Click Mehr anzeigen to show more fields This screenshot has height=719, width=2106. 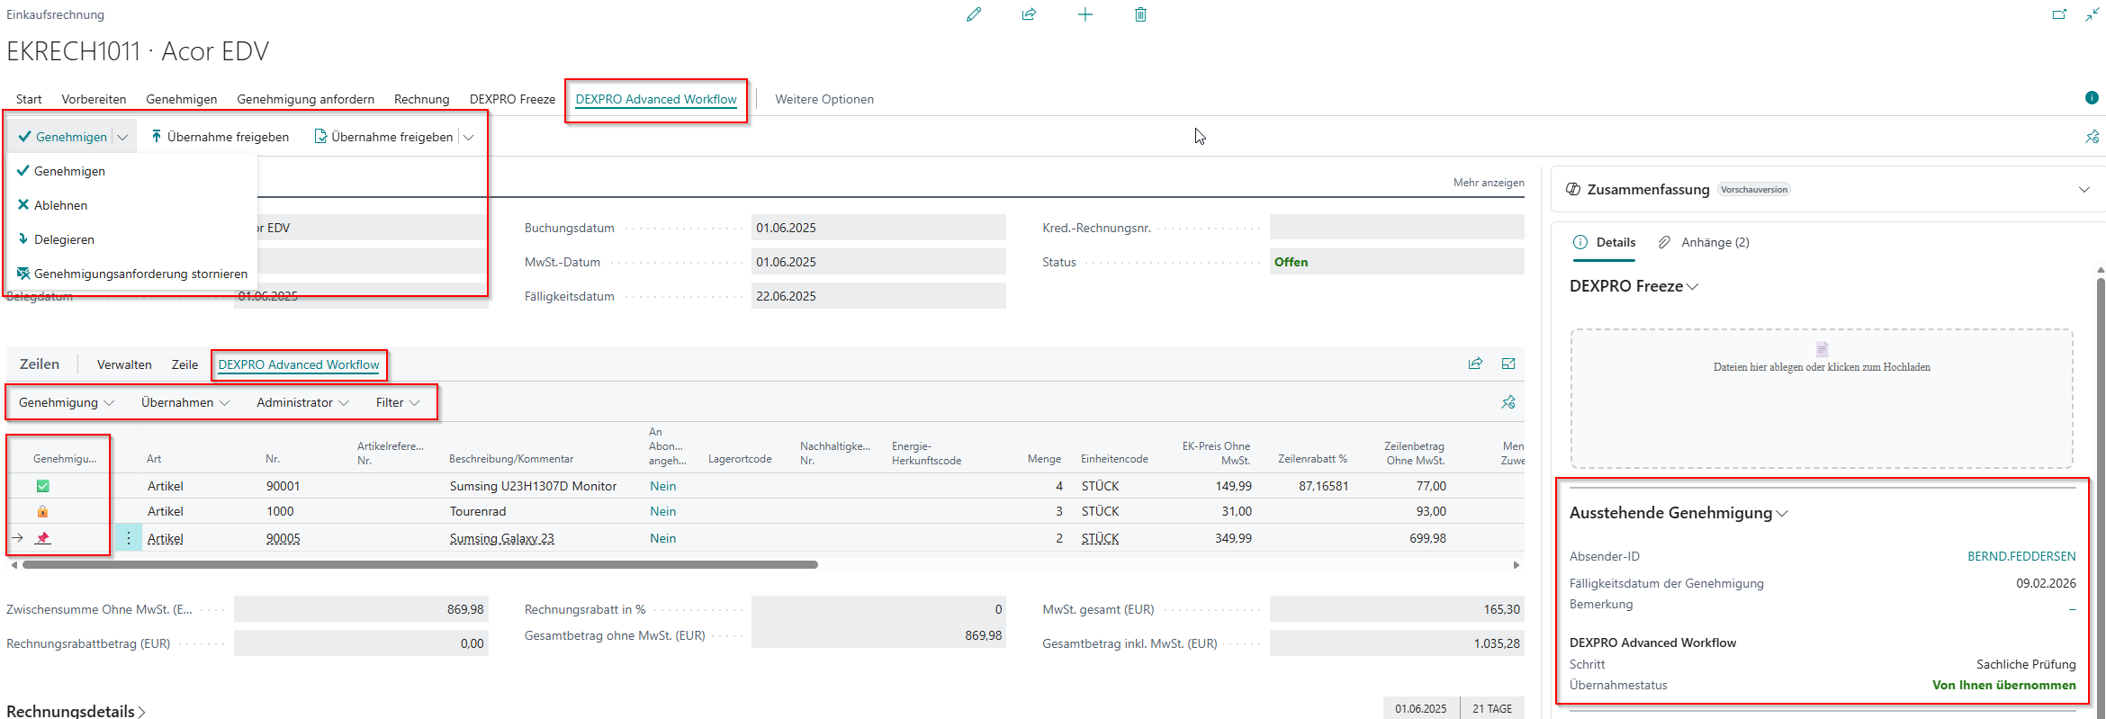pos(1488,183)
